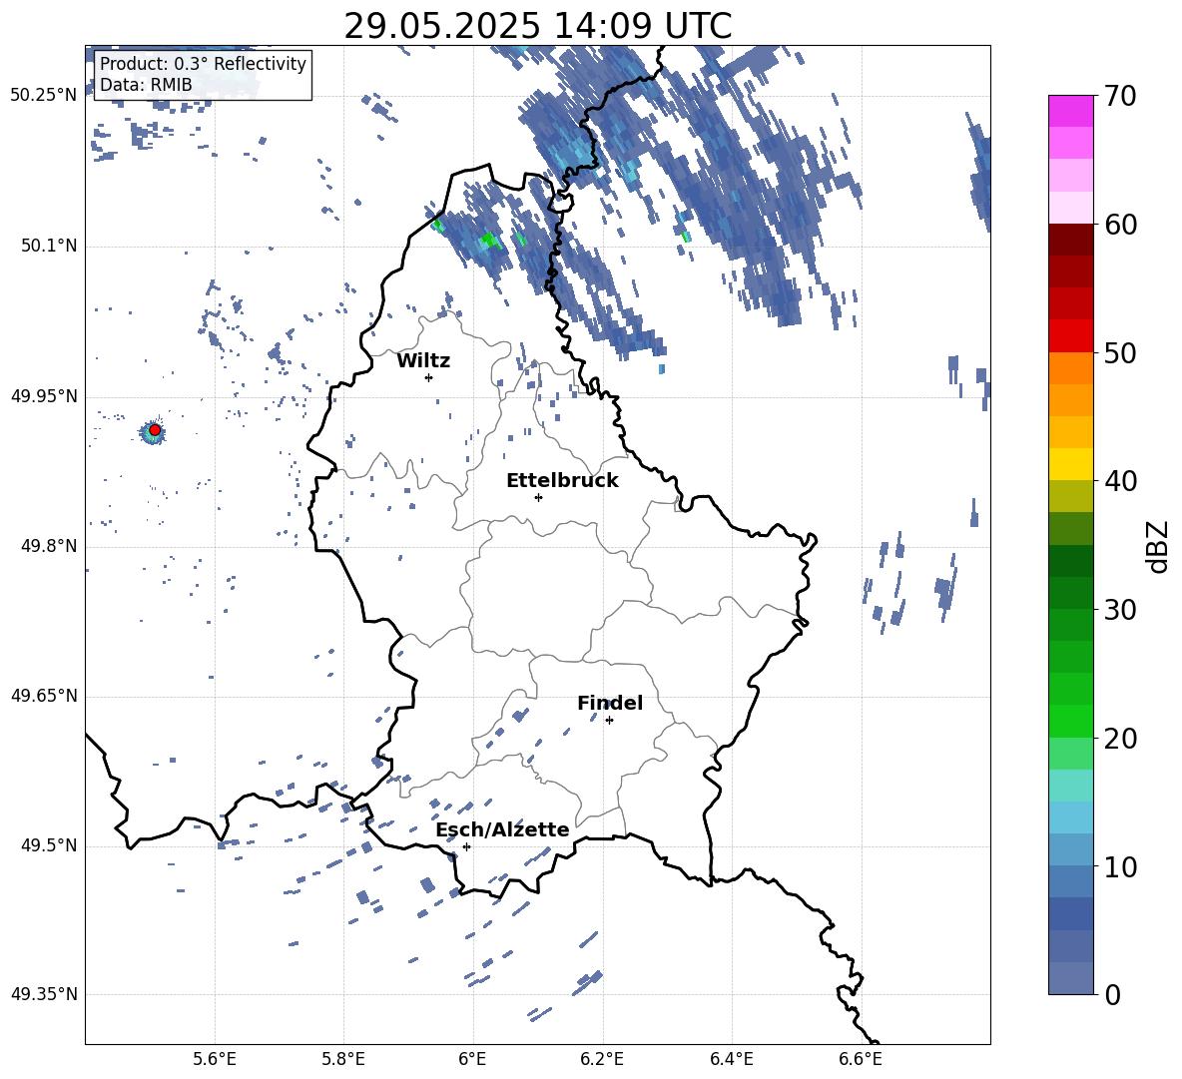
Task: Click the Esch/Alzette station cross marker
Action: 466,846
